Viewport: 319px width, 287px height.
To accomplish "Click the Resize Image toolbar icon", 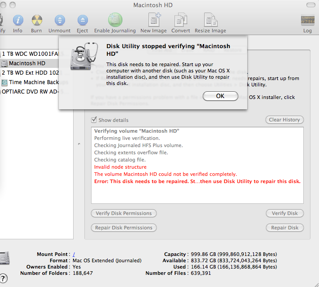I will pos(210,20).
